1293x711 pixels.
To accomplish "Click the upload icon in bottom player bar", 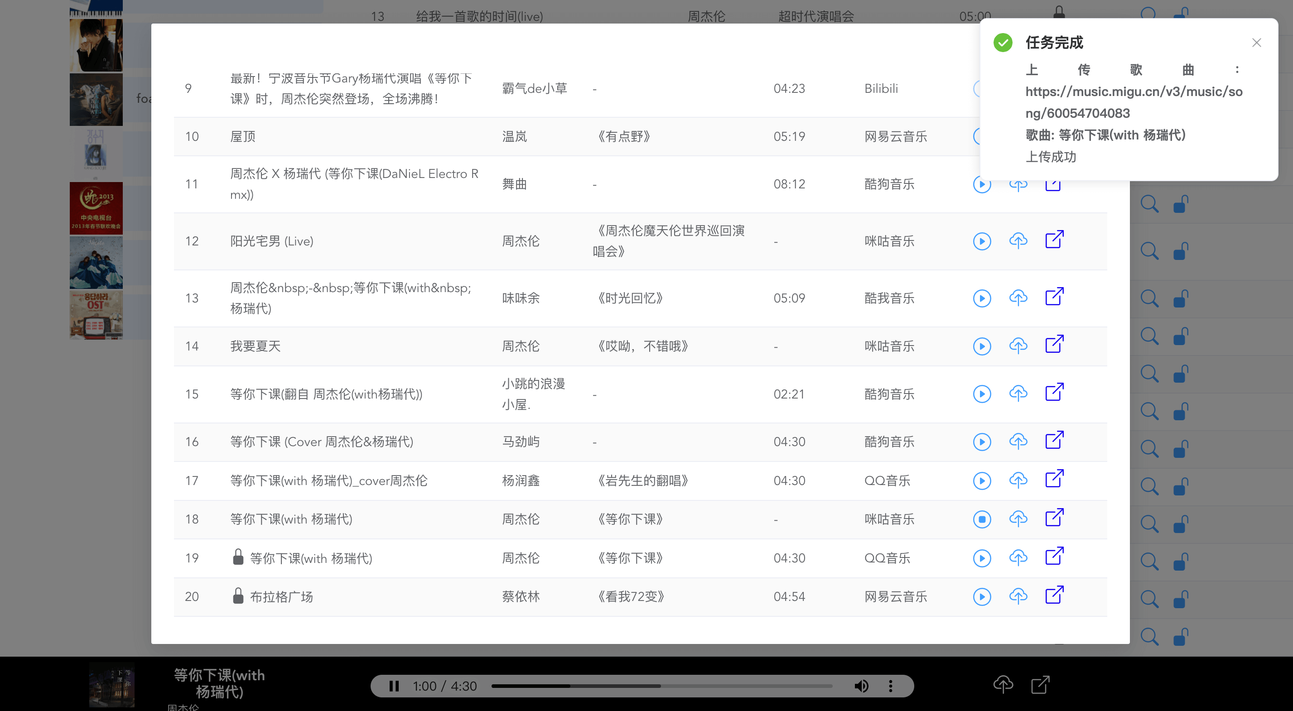I will click(x=1003, y=684).
